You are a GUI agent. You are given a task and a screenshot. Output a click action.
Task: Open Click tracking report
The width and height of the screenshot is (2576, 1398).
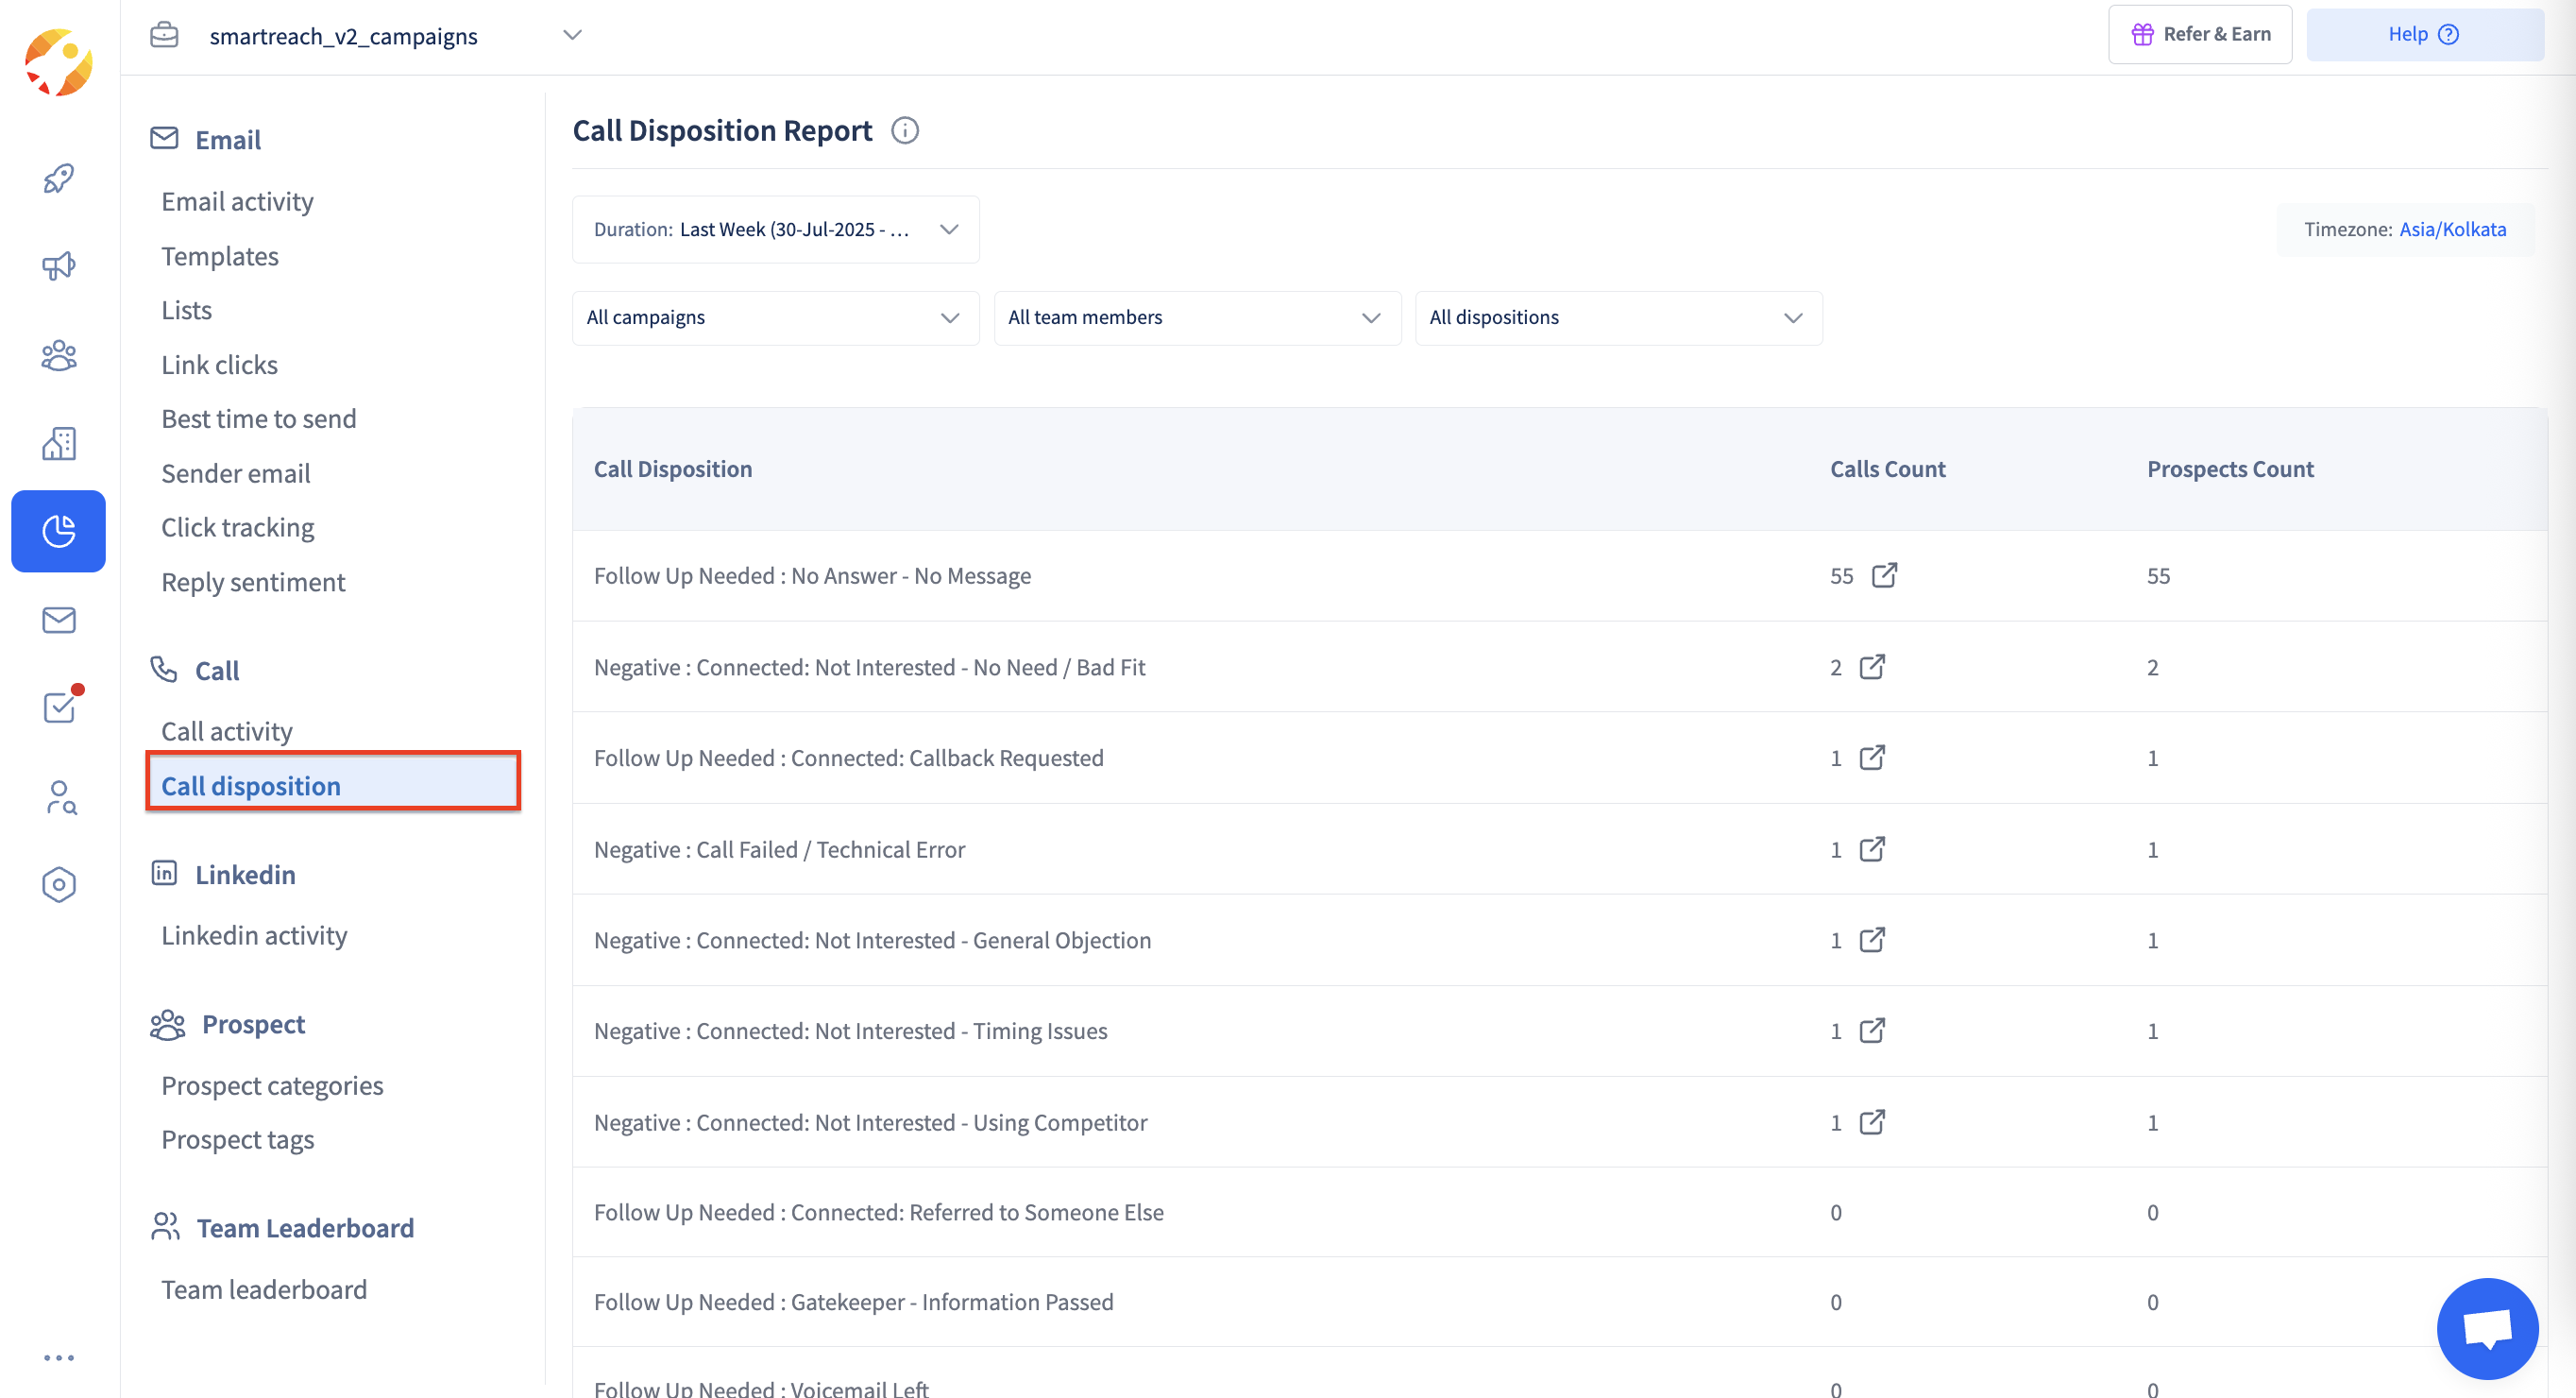(237, 527)
